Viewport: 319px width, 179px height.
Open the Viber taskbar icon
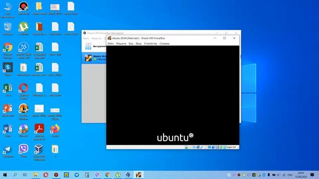click(x=97, y=175)
